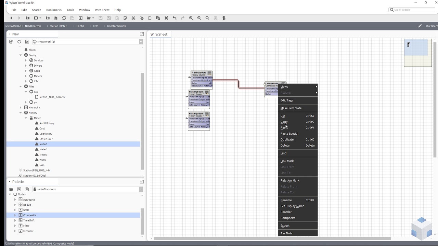The width and height of the screenshot is (438, 246).
Task: Expand the Rollup palette node
Action: 15,205
